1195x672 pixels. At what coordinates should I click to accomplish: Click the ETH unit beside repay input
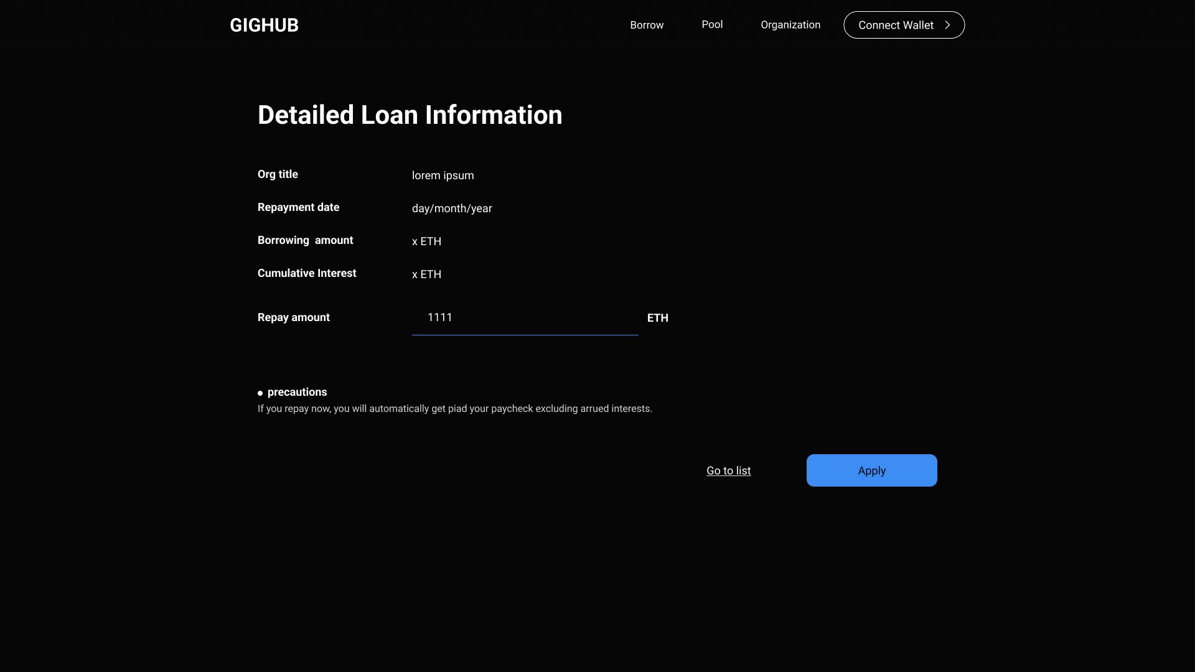[x=657, y=318]
